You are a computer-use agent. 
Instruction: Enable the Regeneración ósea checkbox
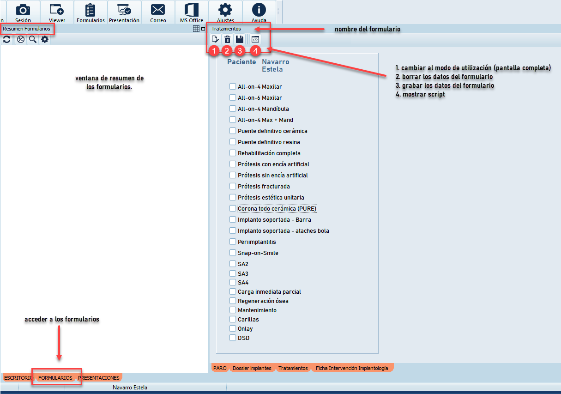[x=233, y=301]
